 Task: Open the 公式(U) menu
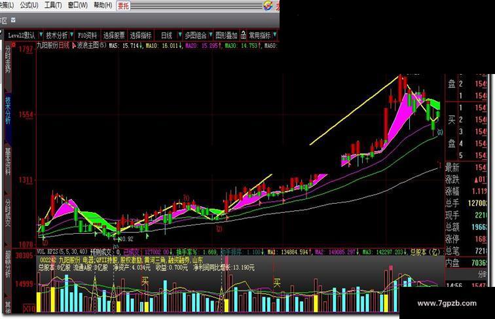pyautogui.click(x=29, y=5)
